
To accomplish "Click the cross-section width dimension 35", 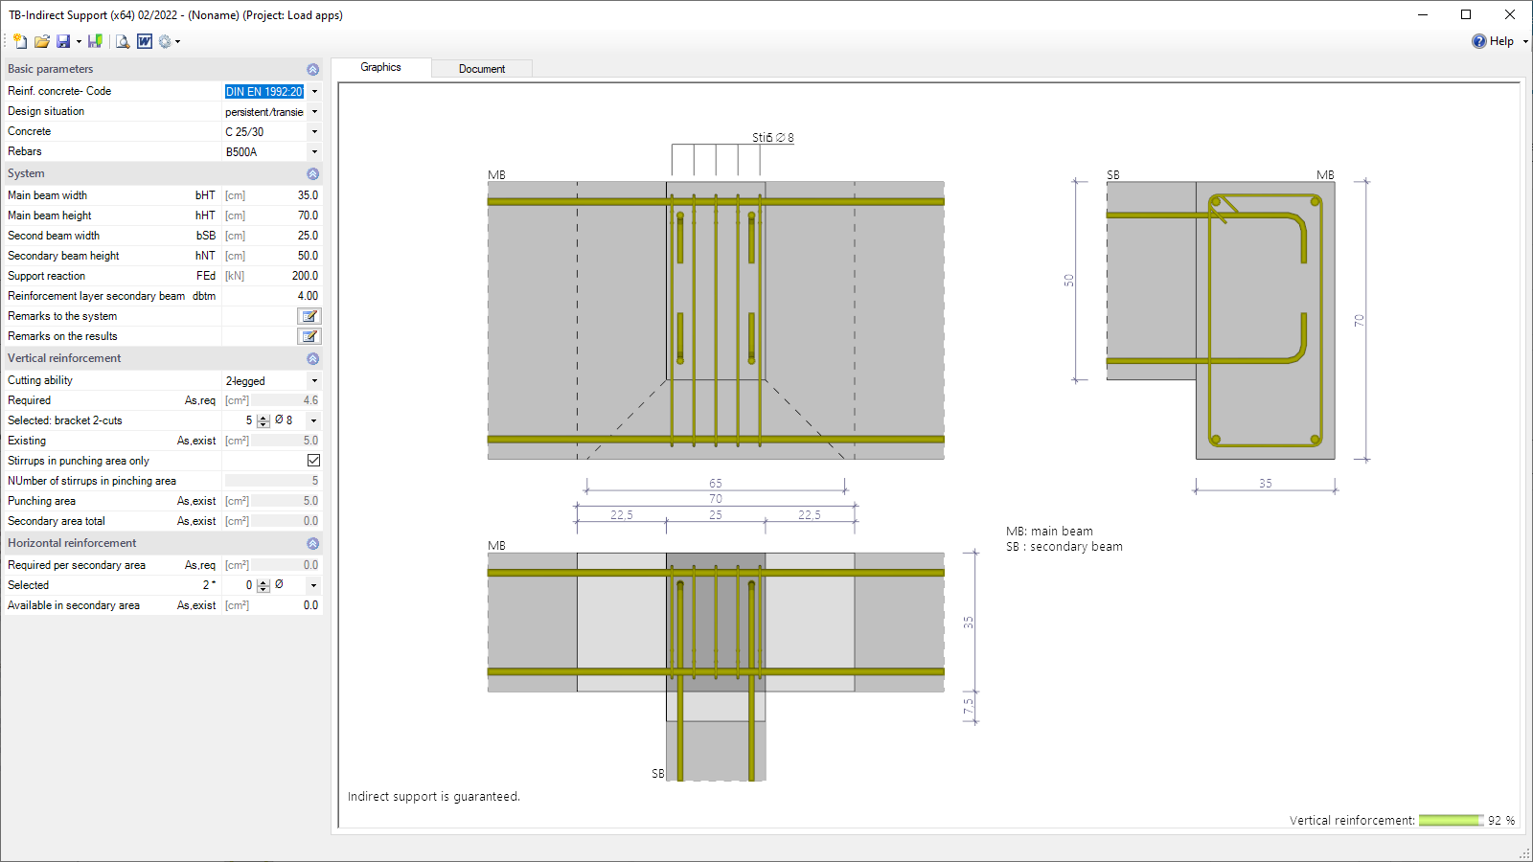I will 1266,484.
